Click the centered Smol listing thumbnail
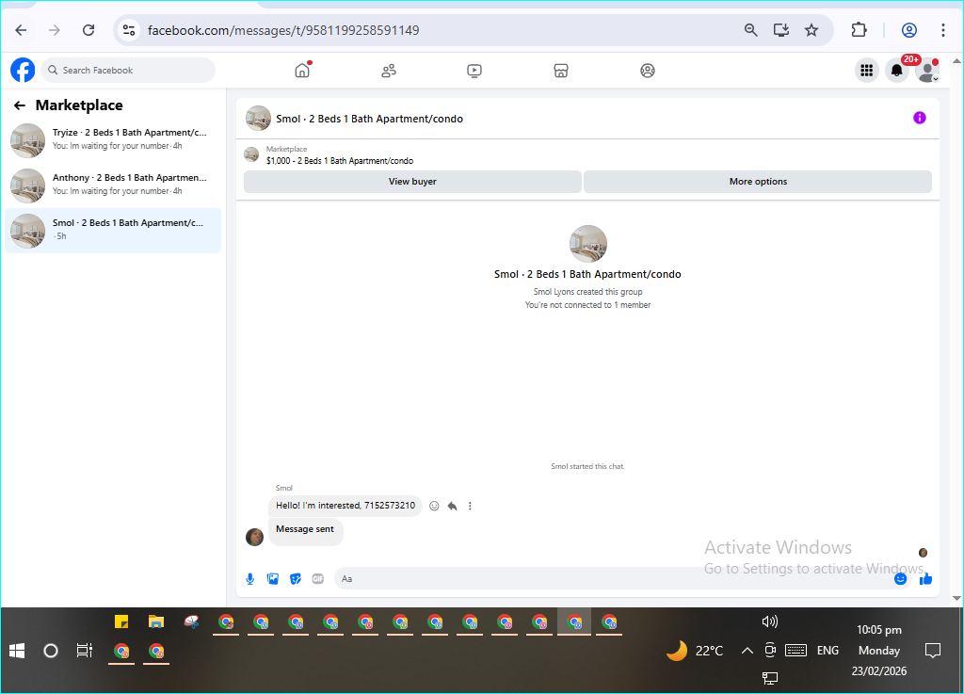The width and height of the screenshot is (964, 694). (x=587, y=244)
